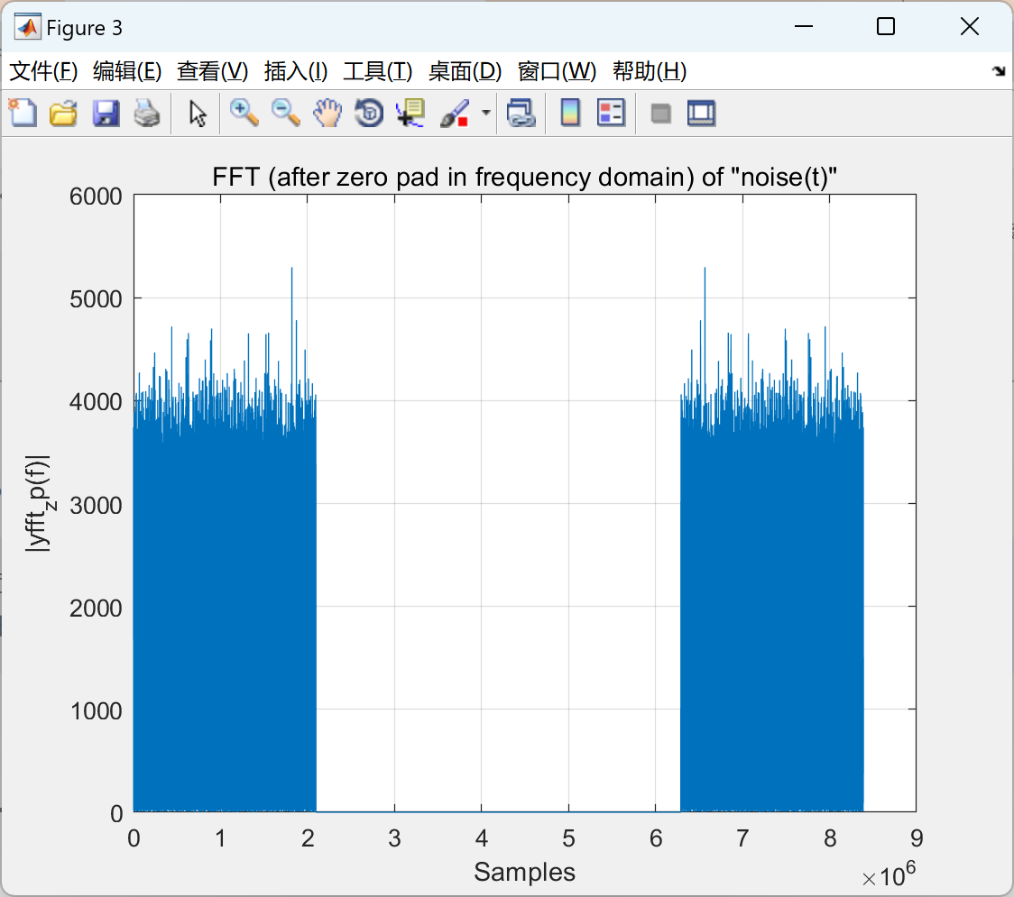Screen dimensions: 1014x897
Task: Activate the Zoom In tool
Action: pos(244,113)
